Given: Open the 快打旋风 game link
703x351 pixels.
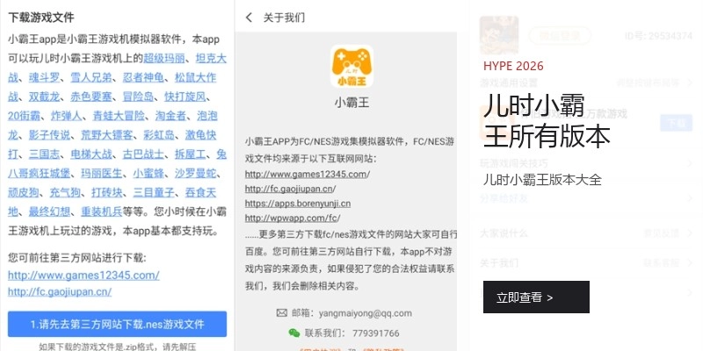Looking at the screenshot, I should 185,97.
